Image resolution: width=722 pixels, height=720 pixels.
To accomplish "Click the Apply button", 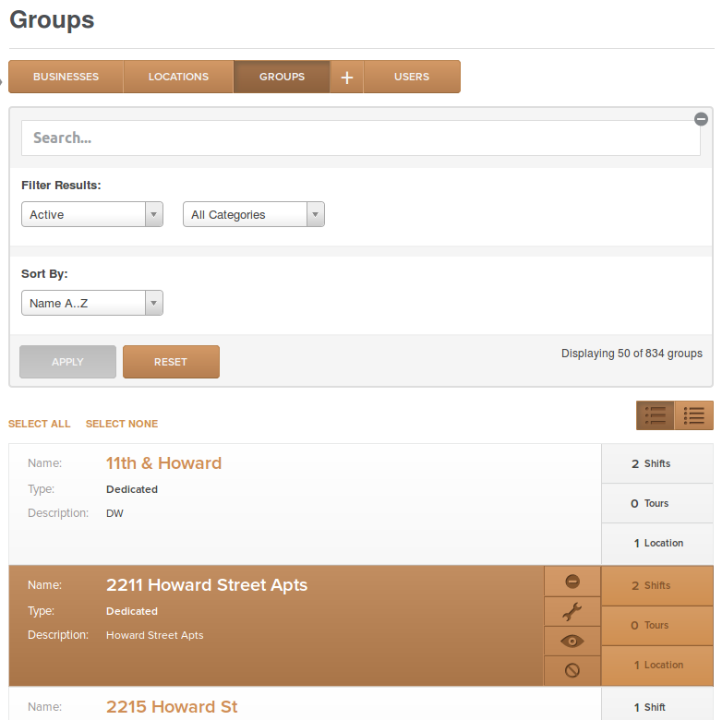I will pos(67,362).
